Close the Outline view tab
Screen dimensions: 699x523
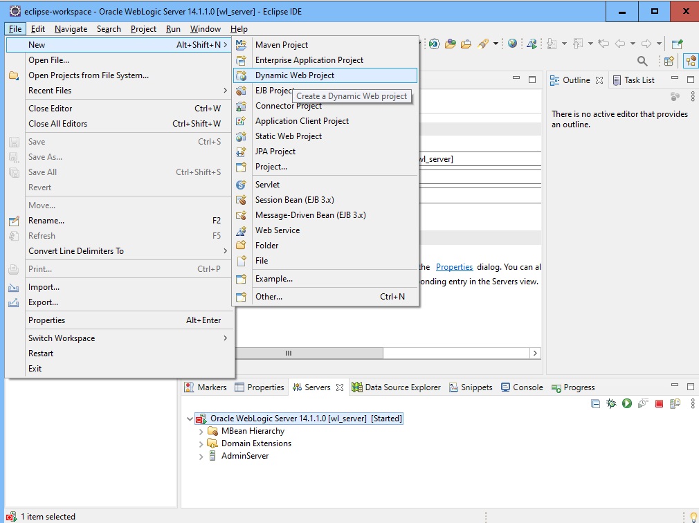click(x=599, y=80)
